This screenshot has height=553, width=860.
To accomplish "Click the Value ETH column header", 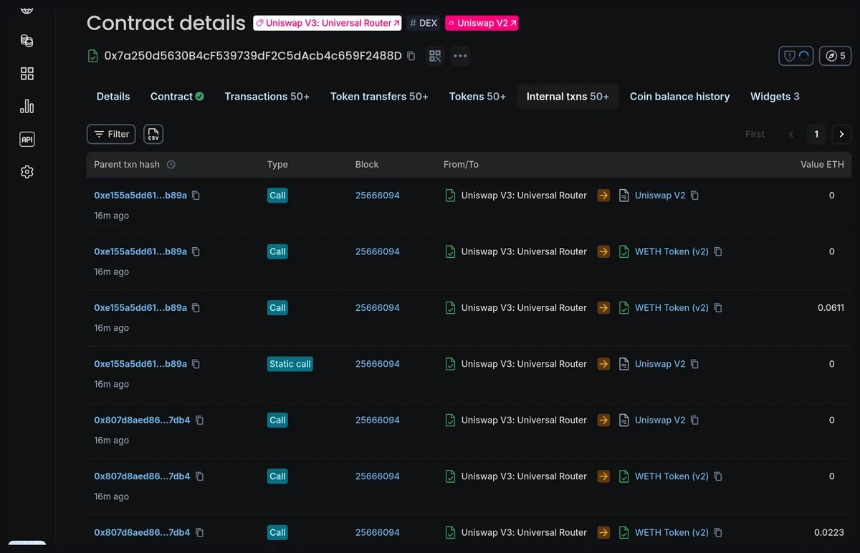I will tap(822, 165).
